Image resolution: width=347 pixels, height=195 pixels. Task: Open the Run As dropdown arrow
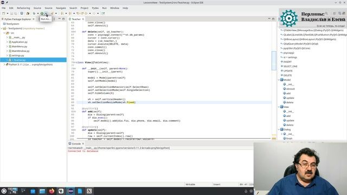(46, 14)
